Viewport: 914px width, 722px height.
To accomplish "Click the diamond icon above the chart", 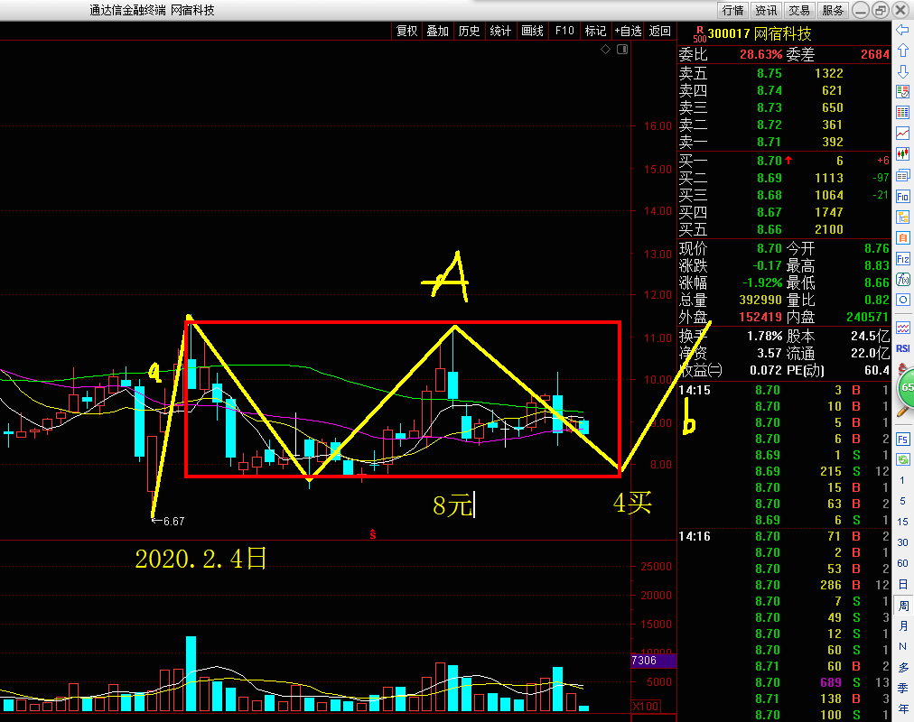I will pos(606,50).
